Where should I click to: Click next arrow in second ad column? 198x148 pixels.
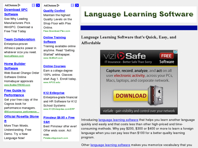[x=77, y=5]
